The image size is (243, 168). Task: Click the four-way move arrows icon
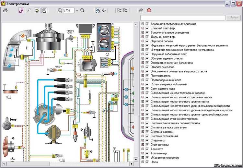[x=104, y=11]
